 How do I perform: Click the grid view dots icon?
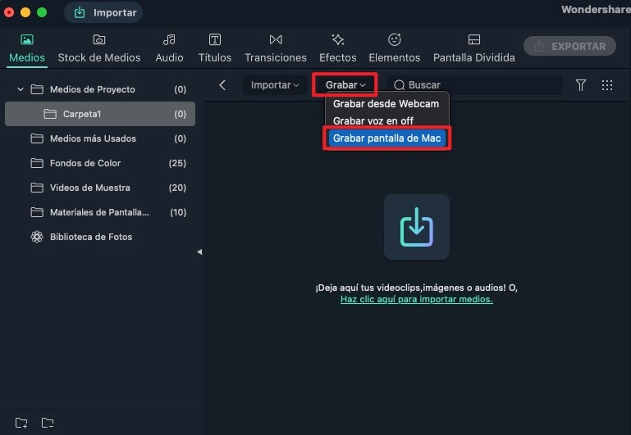[607, 84]
